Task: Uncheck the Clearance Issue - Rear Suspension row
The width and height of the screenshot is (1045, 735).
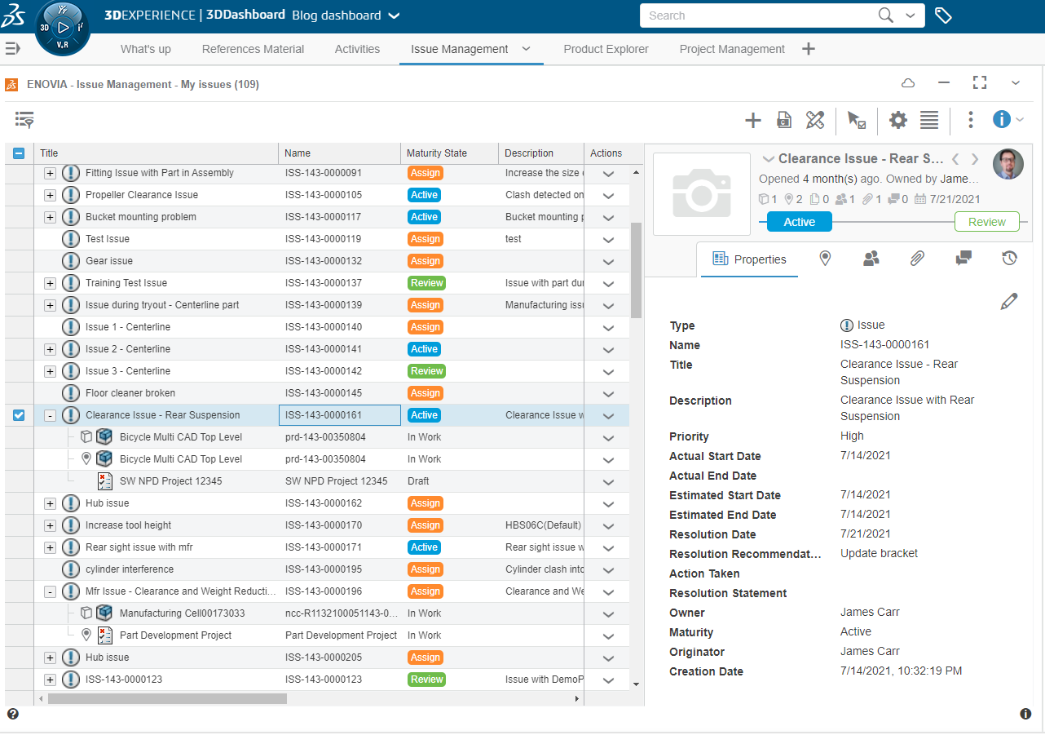Action: pyautogui.click(x=19, y=415)
